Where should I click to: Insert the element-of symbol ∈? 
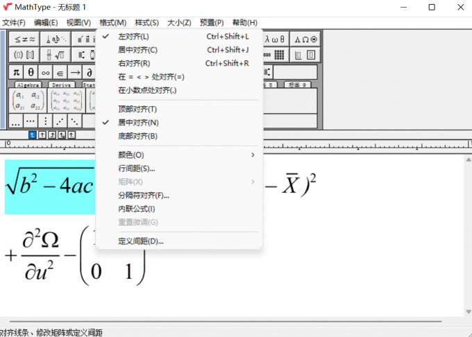tap(60, 72)
